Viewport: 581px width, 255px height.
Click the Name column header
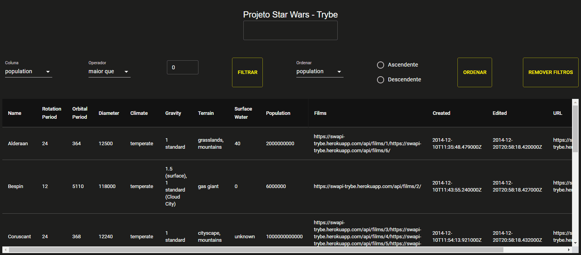tap(14, 113)
